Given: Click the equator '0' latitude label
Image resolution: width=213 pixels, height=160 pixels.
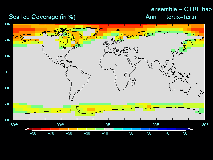Looking at the screenshot, I should (6, 72).
